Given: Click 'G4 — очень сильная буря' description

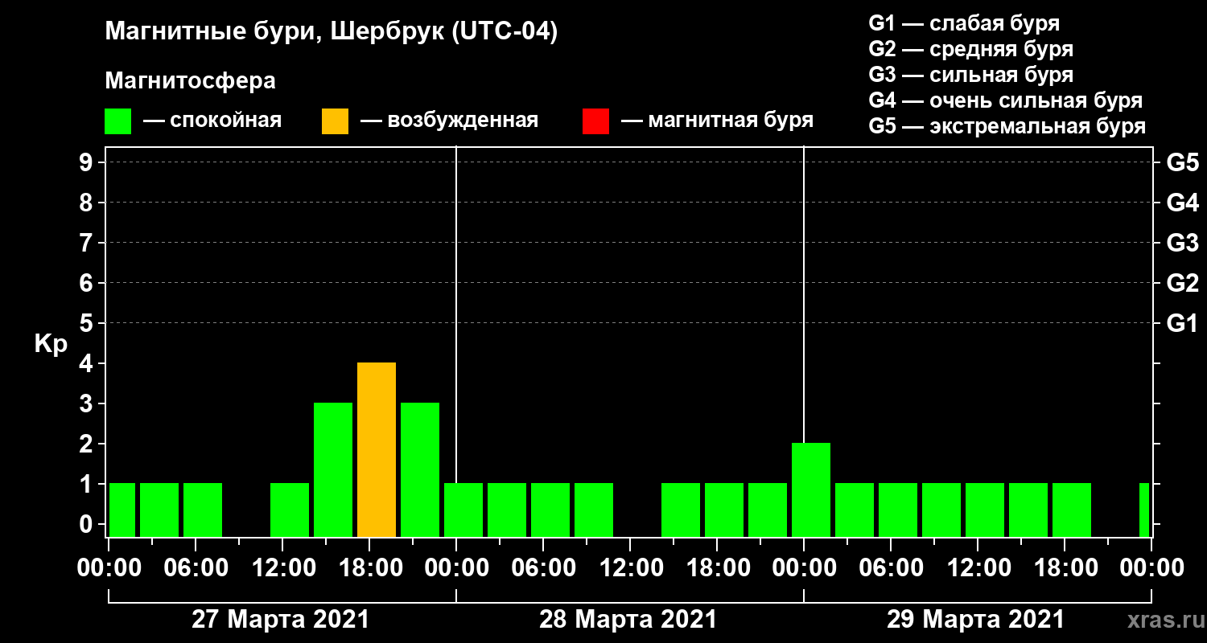Looking at the screenshot, I should (x=1005, y=100).
